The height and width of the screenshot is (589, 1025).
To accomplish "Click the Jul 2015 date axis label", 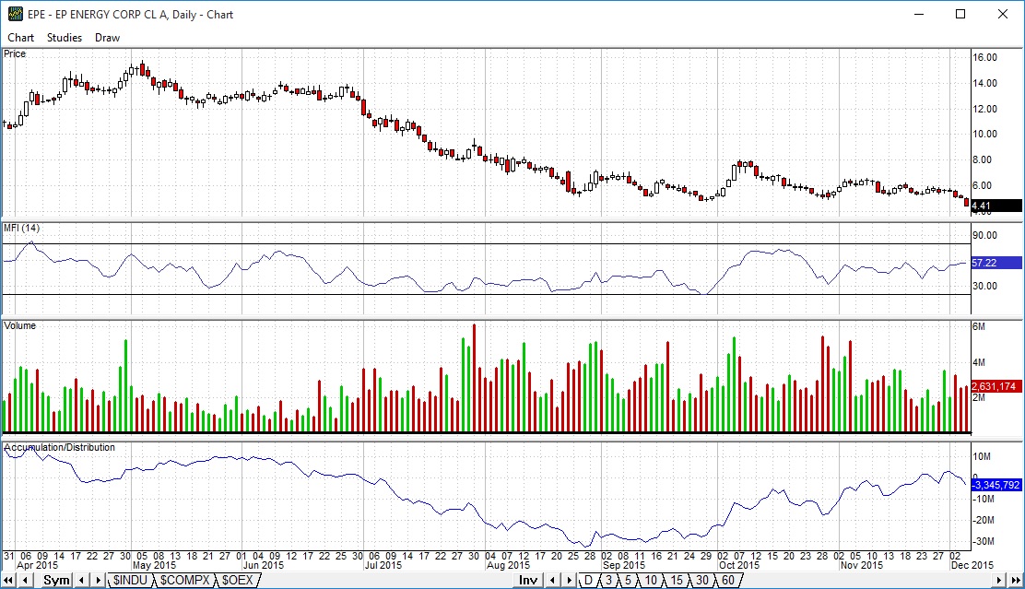I will click(x=383, y=565).
